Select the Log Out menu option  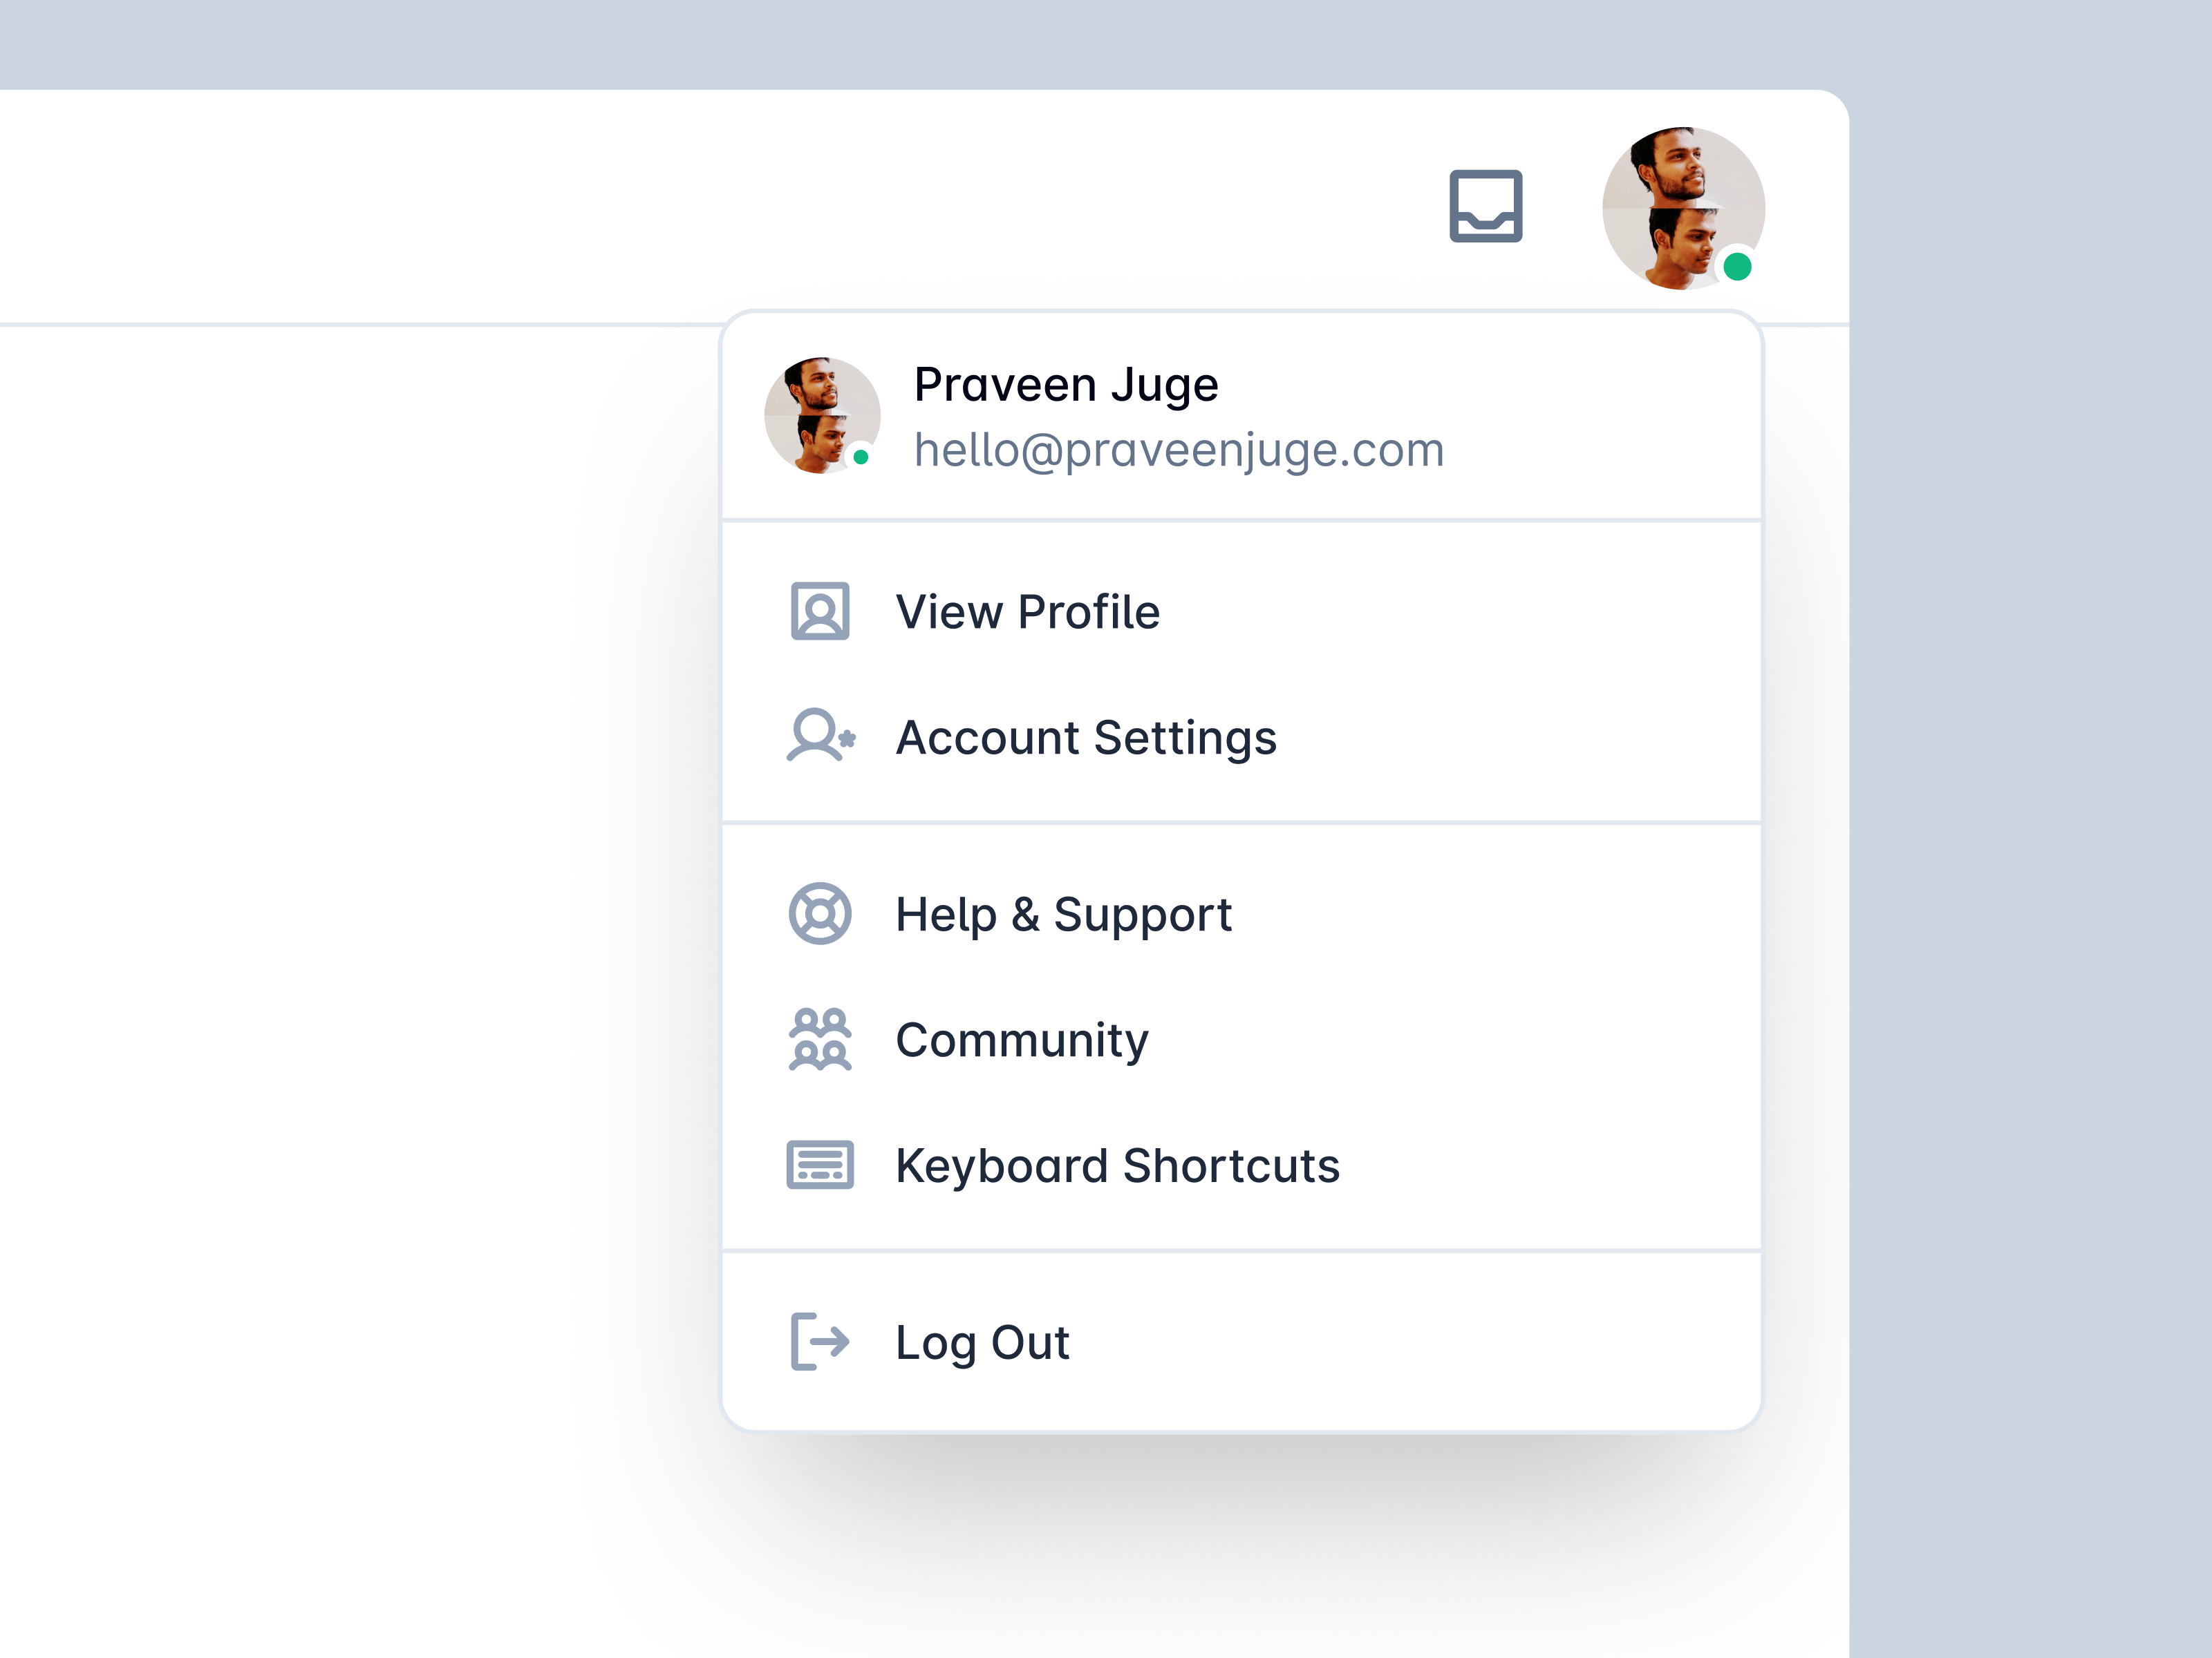coord(1241,1342)
